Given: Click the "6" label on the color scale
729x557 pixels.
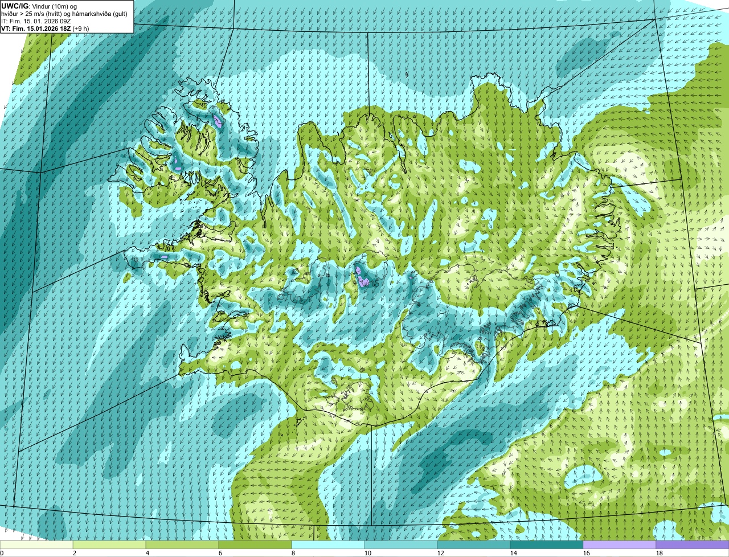Looking at the screenshot, I should click(x=220, y=553).
